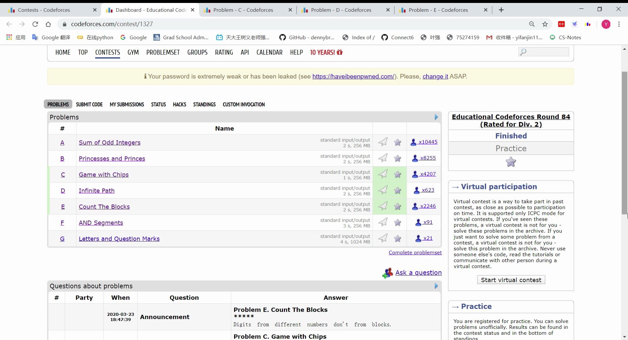Open the x2246 solved-by list for problem E
The height and width of the screenshot is (340, 628).
[424, 206]
